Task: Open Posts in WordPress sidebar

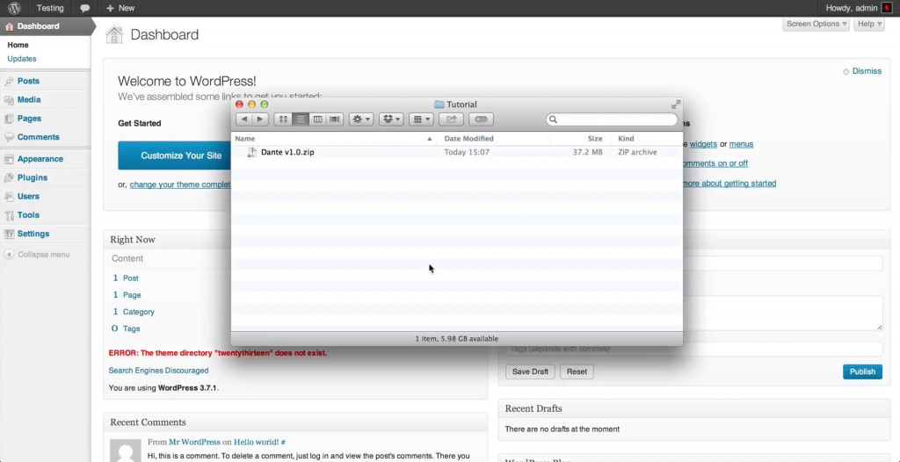Action: [28, 81]
